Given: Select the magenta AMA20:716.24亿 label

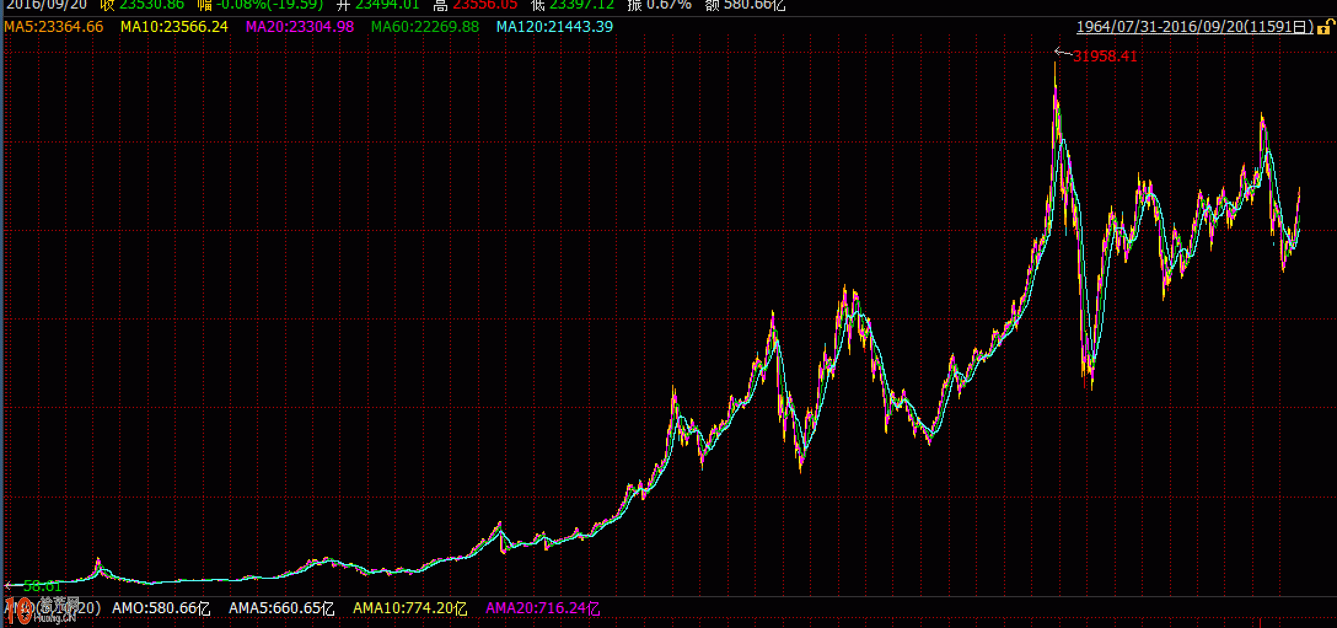Looking at the screenshot, I should [543, 608].
